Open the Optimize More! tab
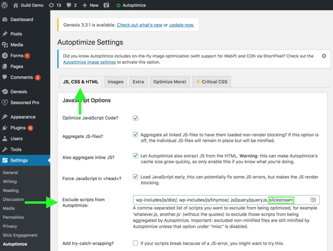The width and height of the screenshot is (333, 251). (170, 82)
